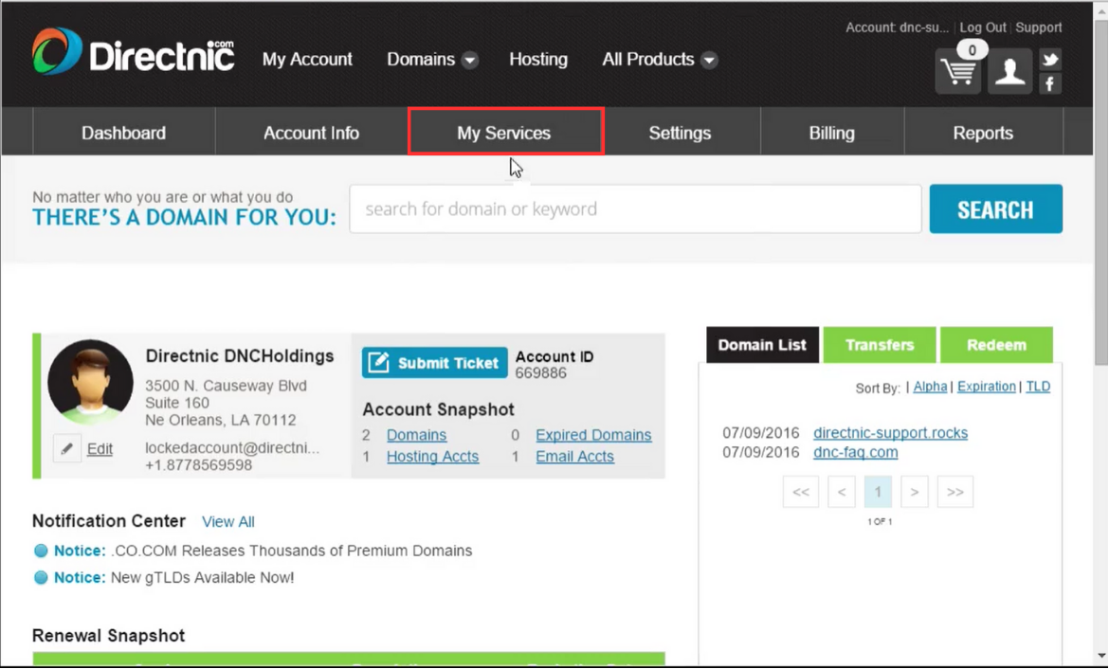Click the Submit Ticket button
1109x669 pixels.
(435, 362)
